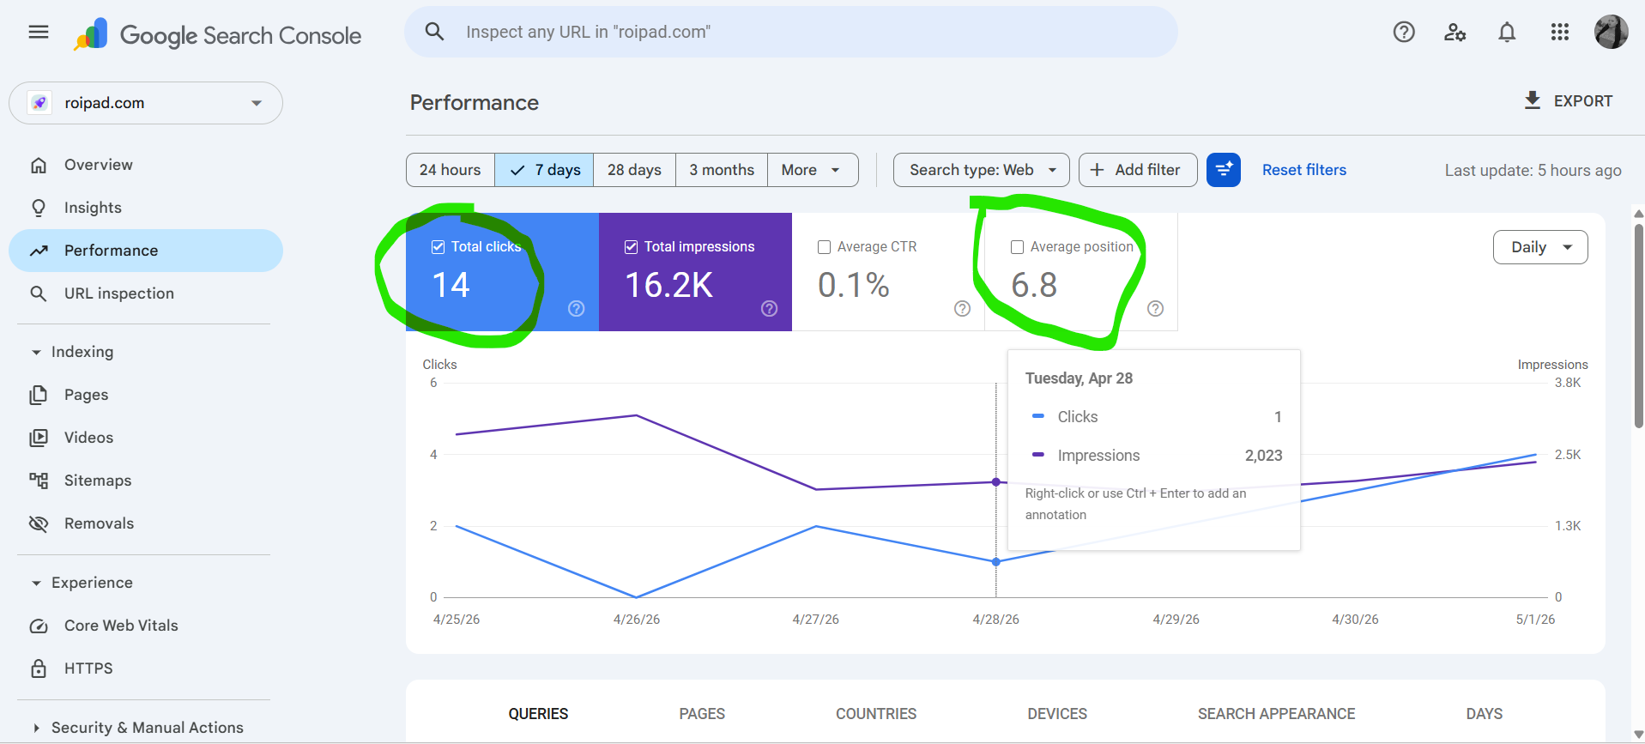Viewport: 1645px width, 744px height.
Task: Click the "Tuesday, Apr 28" tooltip heading
Action: [x=1079, y=378]
